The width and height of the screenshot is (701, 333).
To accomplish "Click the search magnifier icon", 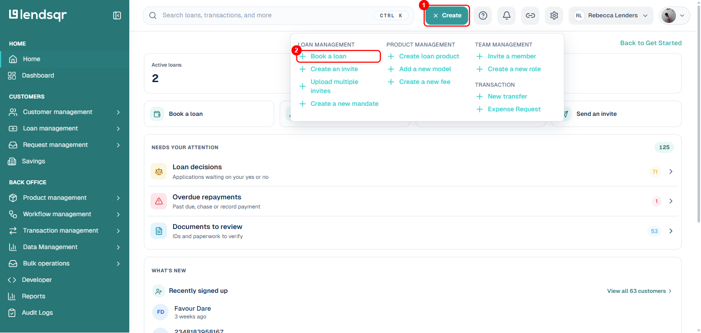I will (x=153, y=16).
